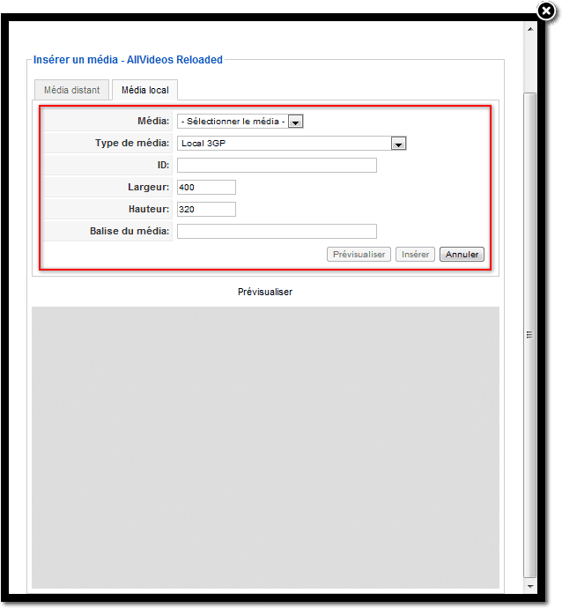Click the scrollbar up arrow
The height and width of the screenshot is (608, 562).
tap(530, 29)
